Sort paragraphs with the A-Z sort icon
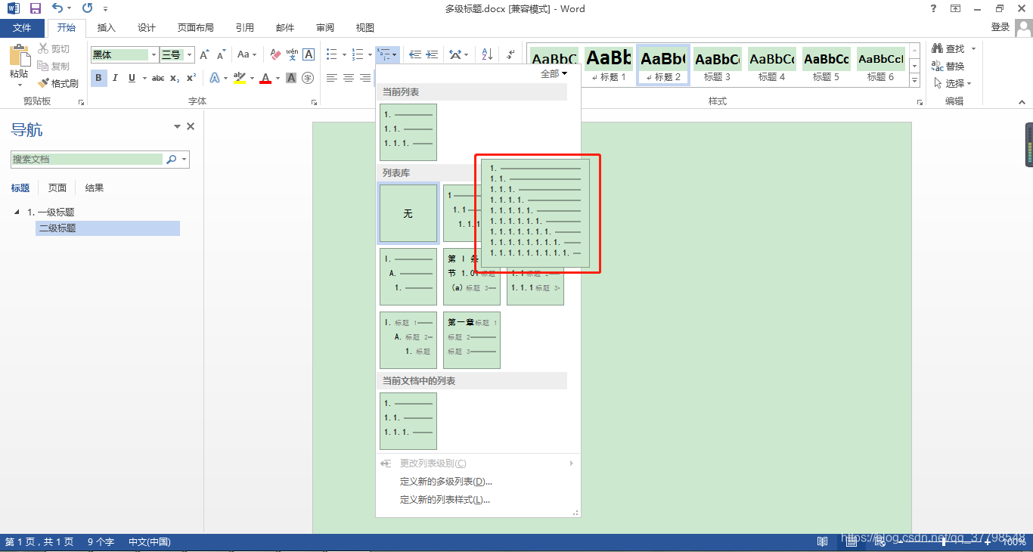This screenshot has height=552, width=1033. pyautogui.click(x=487, y=55)
